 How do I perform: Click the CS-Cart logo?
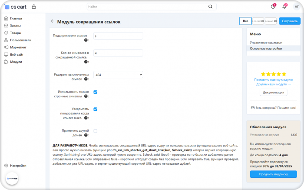pos(15,7)
